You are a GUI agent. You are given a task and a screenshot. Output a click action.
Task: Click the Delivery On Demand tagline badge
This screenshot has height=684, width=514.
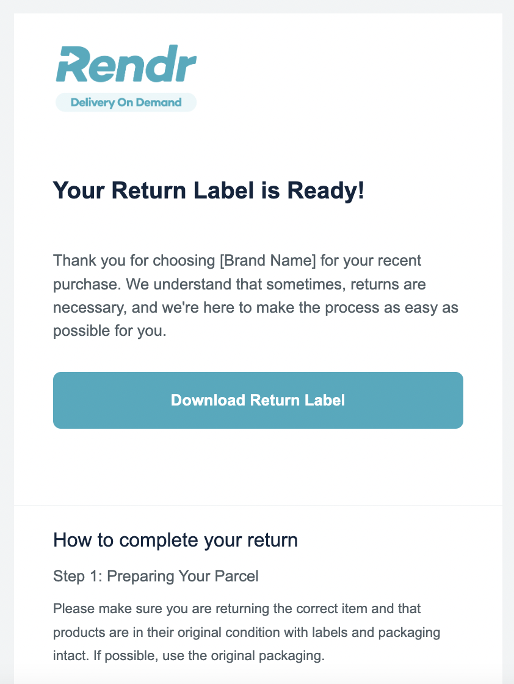126,103
